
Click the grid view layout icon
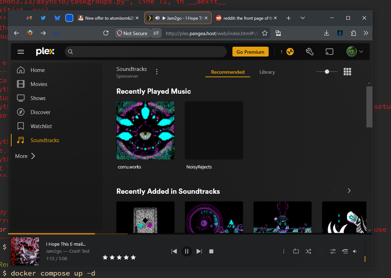(x=347, y=72)
